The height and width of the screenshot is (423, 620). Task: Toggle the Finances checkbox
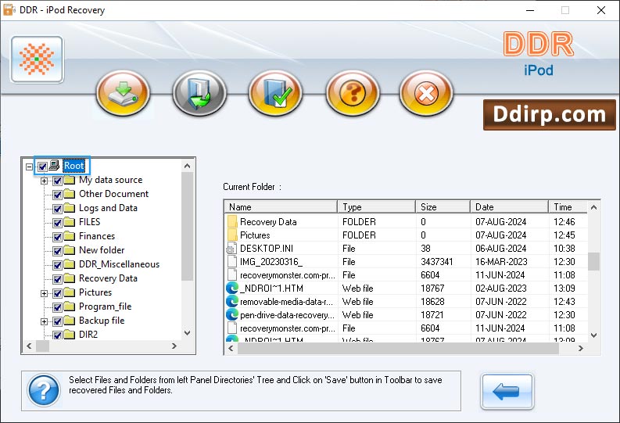pyautogui.click(x=57, y=237)
